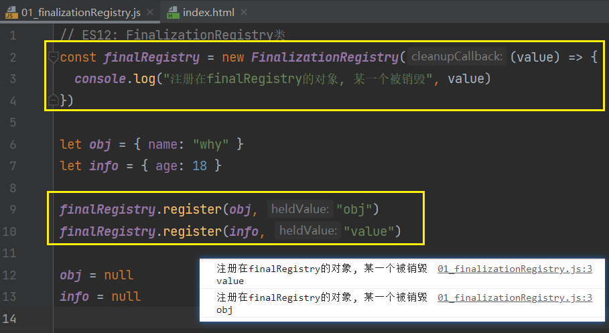The height and width of the screenshot is (333, 609).
Task: Collapse the code fold marker on line 2
Action: (x=54, y=57)
